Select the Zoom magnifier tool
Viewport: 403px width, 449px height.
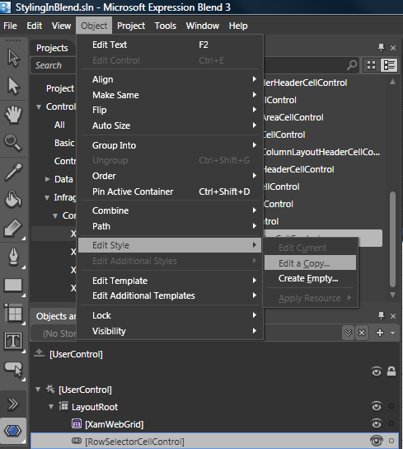(13, 142)
